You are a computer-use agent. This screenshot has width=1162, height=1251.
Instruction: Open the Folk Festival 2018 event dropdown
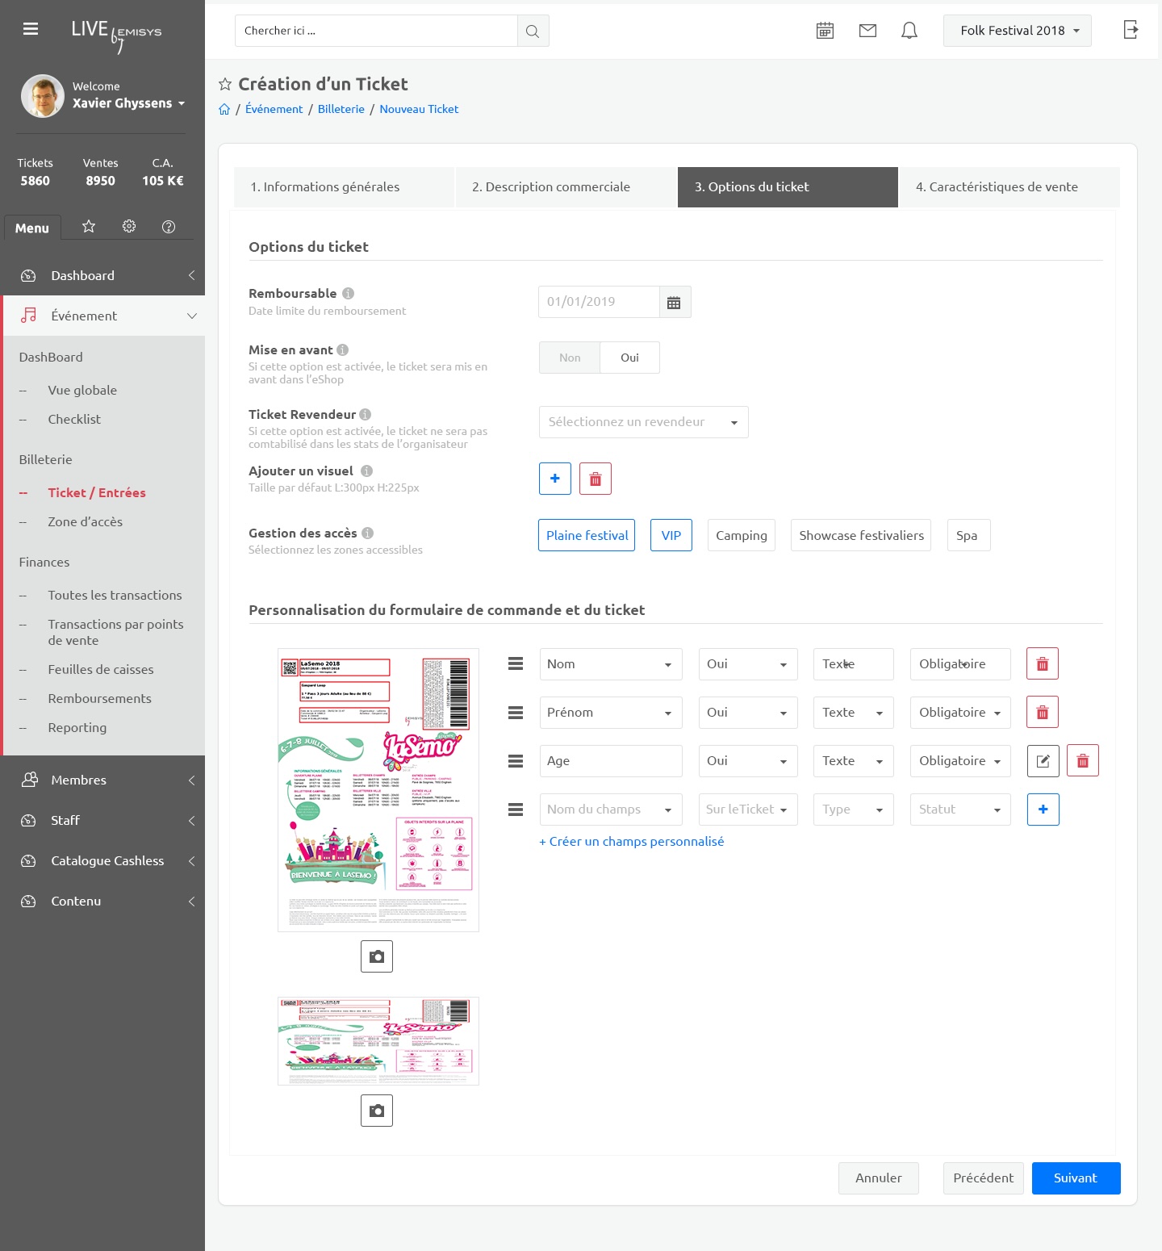coord(1018,31)
